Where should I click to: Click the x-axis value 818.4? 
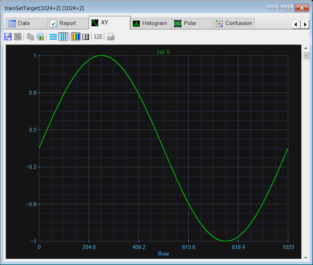pyautogui.click(x=238, y=247)
